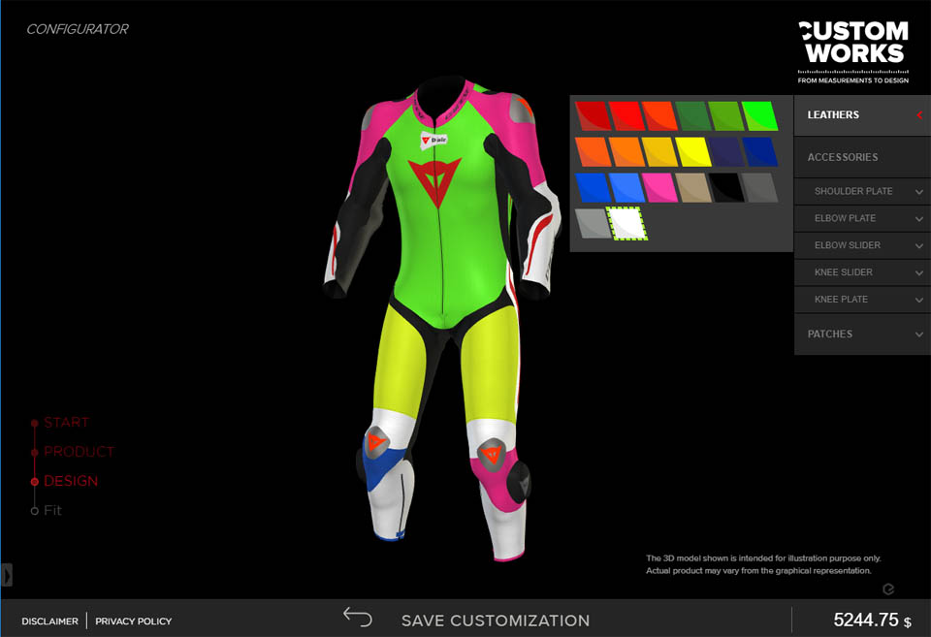931x637 pixels.
Task: Pick the blue swatch starting the third row
Action: coord(593,187)
